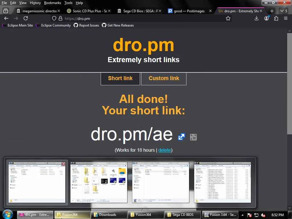Bookmark this page with the star
292x219 pixels.
click(228, 18)
